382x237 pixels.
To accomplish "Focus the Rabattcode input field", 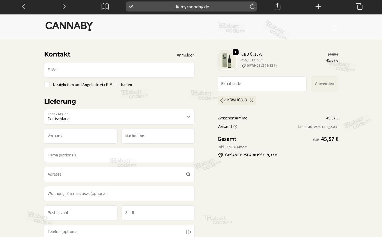I will pyautogui.click(x=262, y=84).
